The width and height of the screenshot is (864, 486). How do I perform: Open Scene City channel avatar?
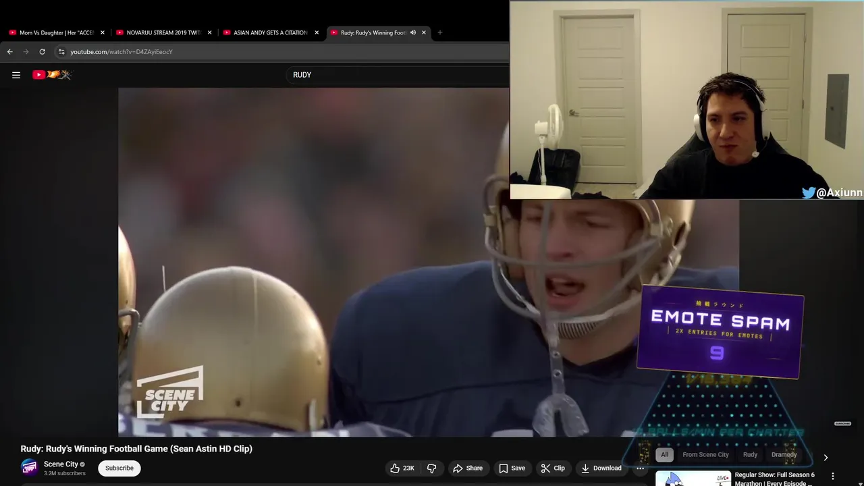click(29, 468)
